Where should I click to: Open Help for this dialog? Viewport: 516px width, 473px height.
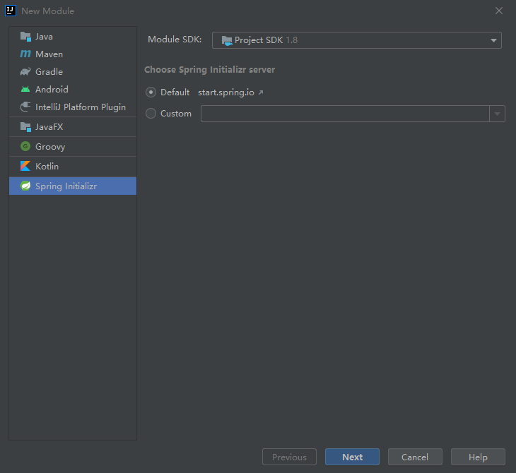point(478,457)
